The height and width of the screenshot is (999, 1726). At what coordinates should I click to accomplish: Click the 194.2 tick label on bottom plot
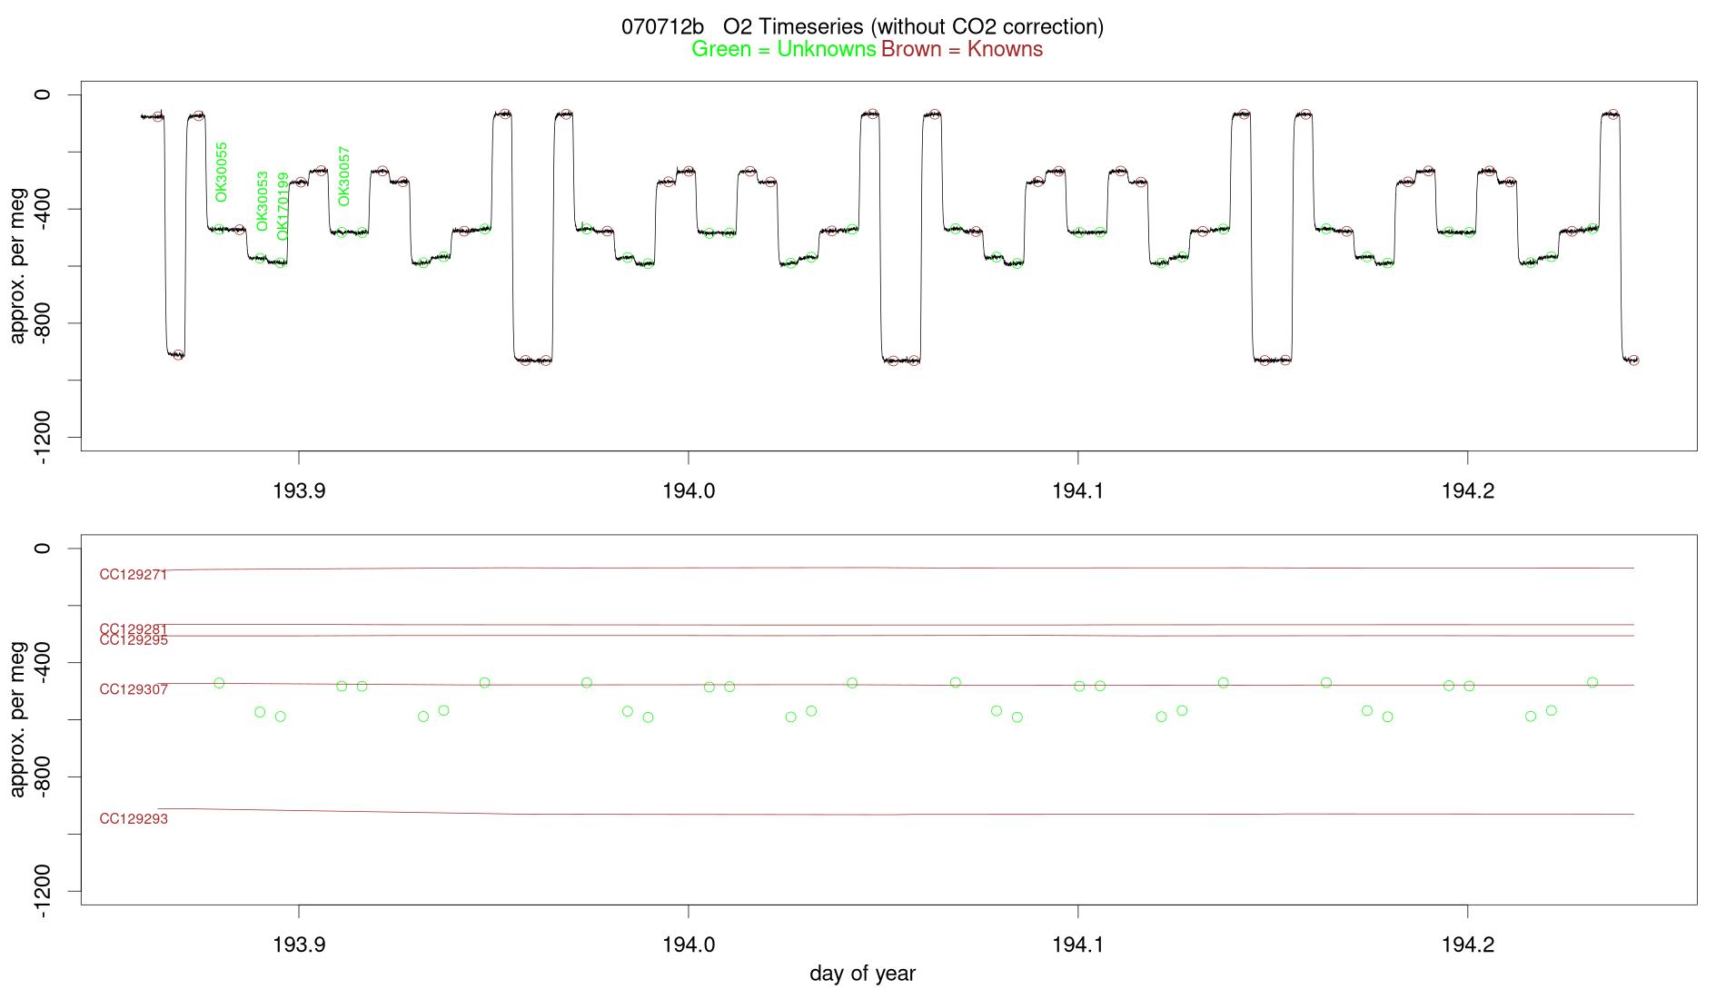tap(1468, 945)
